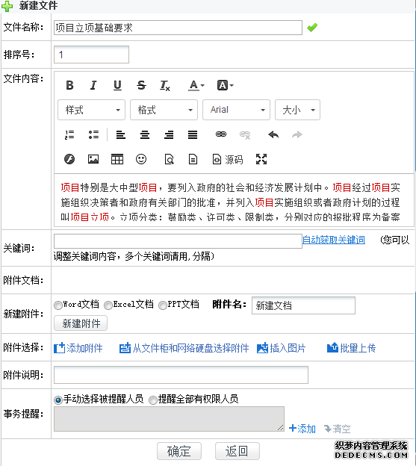Screen dimensions: 416x466
Task: Open the 样式 styles dropdown
Action: [92, 110]
